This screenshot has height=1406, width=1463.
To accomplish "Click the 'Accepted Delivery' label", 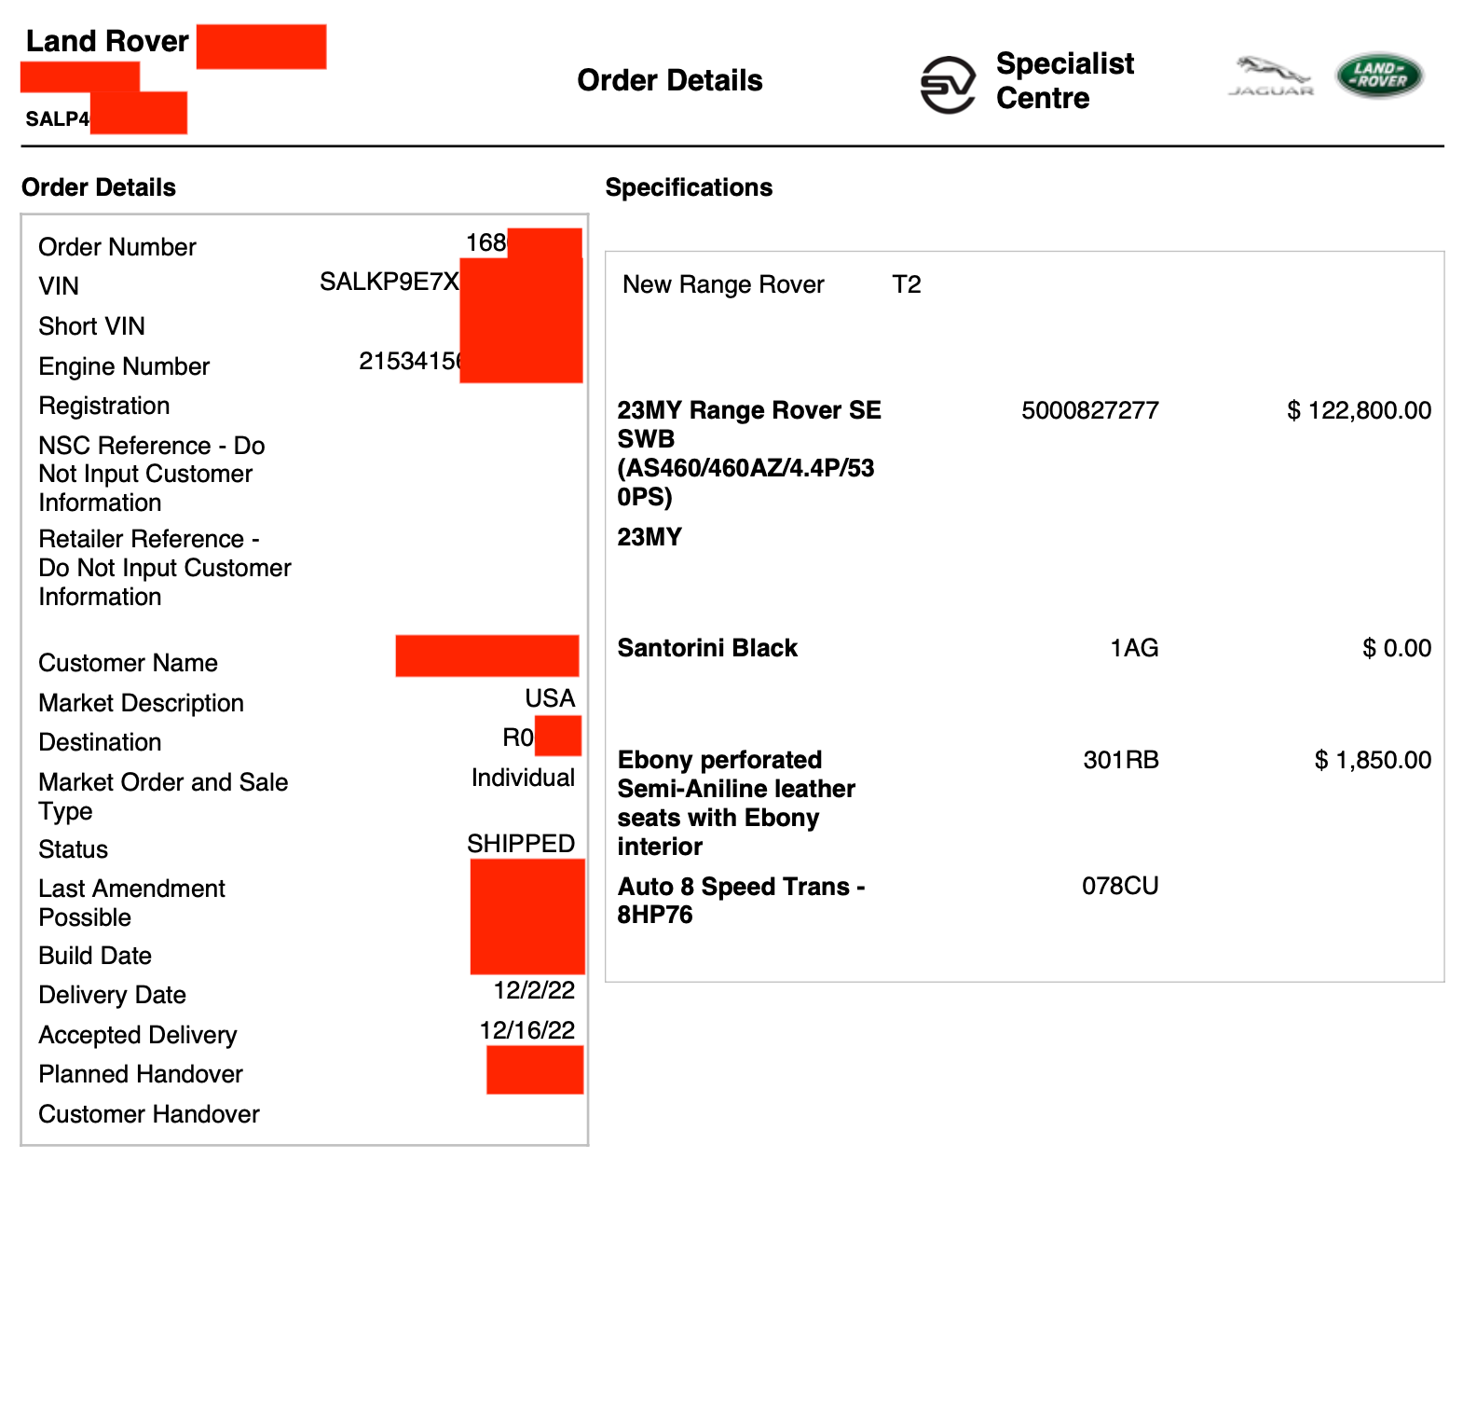I will [138, 1035].
